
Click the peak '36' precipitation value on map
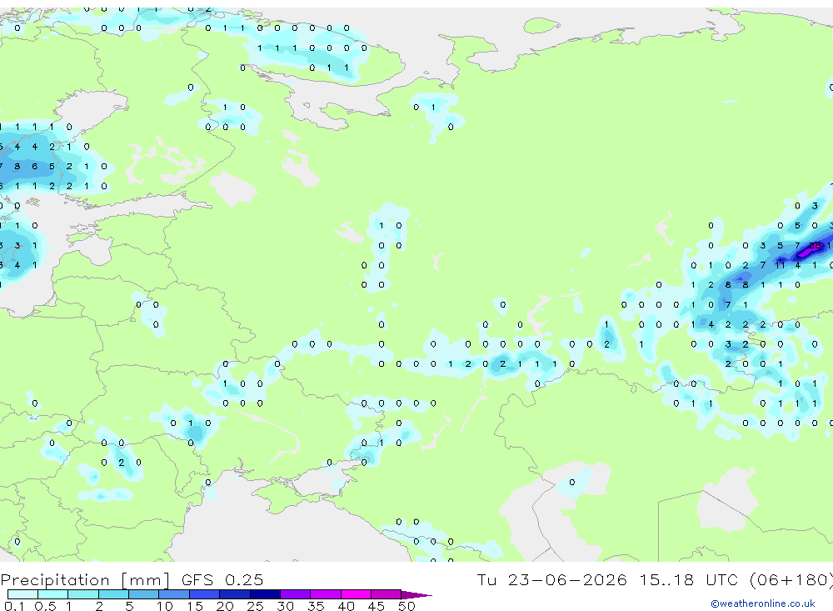pos(815,246)
